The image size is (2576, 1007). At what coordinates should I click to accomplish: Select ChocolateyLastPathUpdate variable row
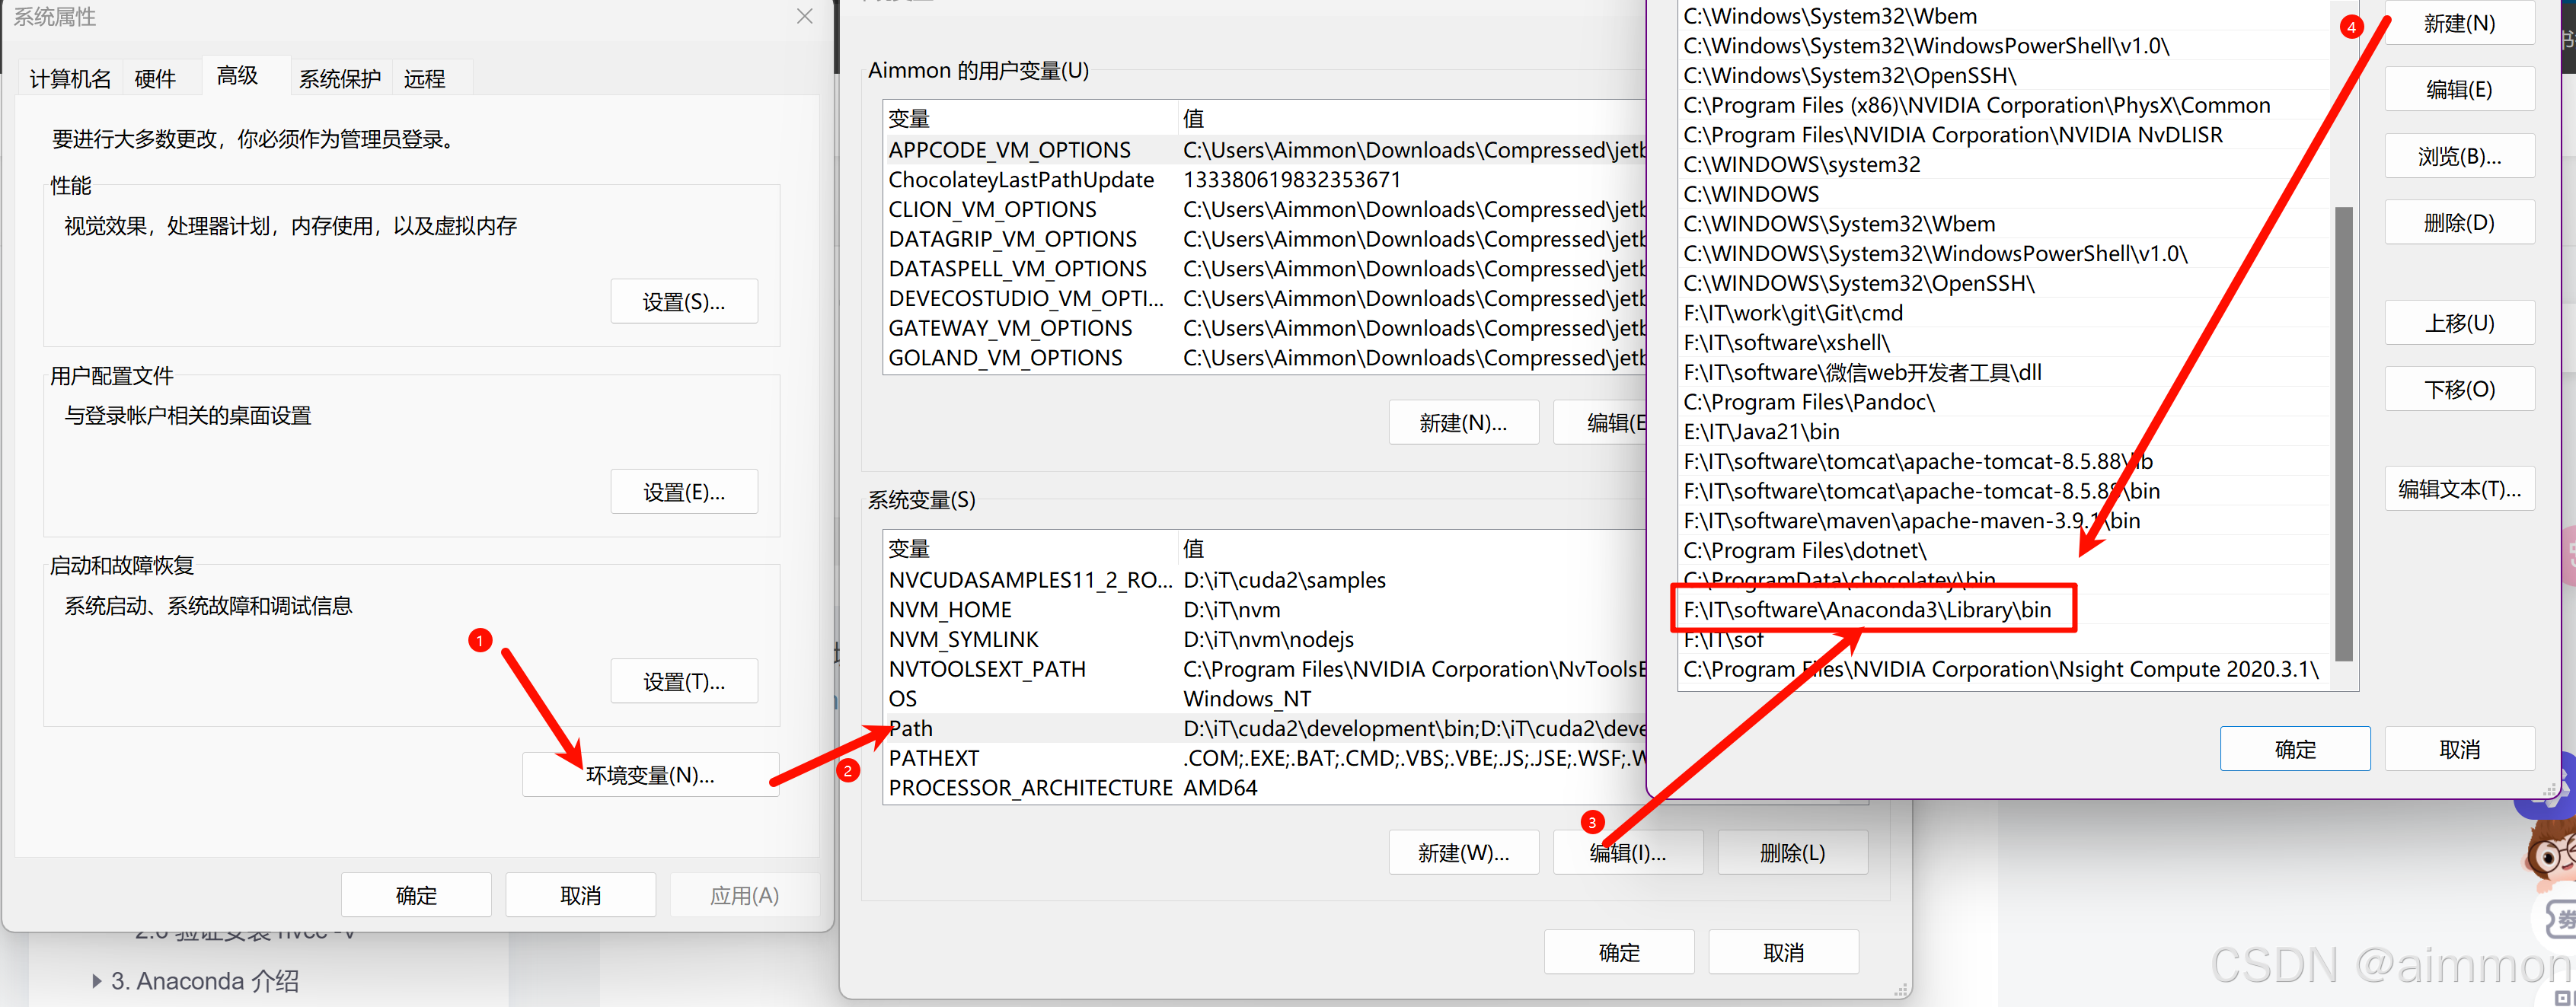click(x=1265, y=180)
